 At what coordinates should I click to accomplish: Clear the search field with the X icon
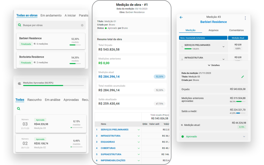[x=82, y=25]
